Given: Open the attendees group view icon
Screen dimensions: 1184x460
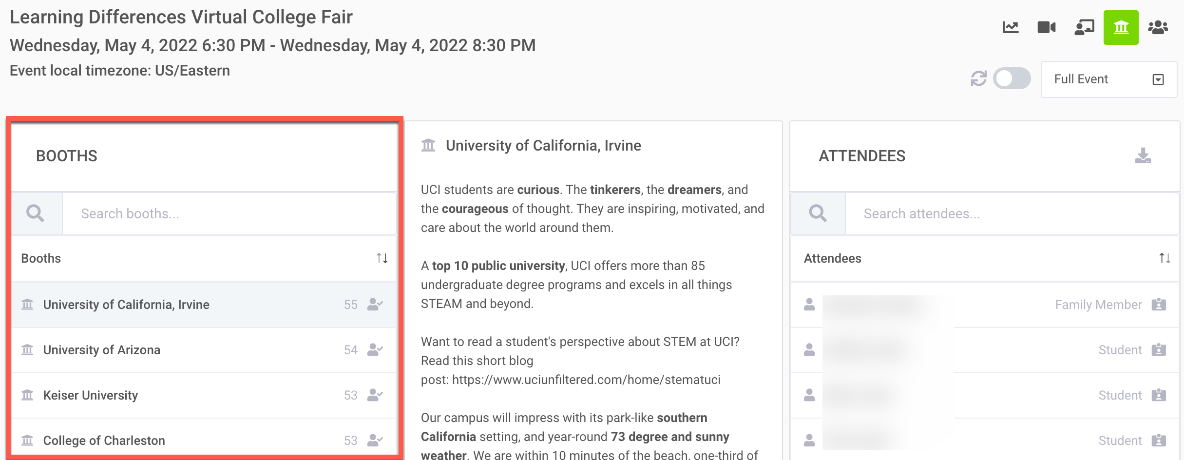Looking at the screenshot, I should [1158, 27].
